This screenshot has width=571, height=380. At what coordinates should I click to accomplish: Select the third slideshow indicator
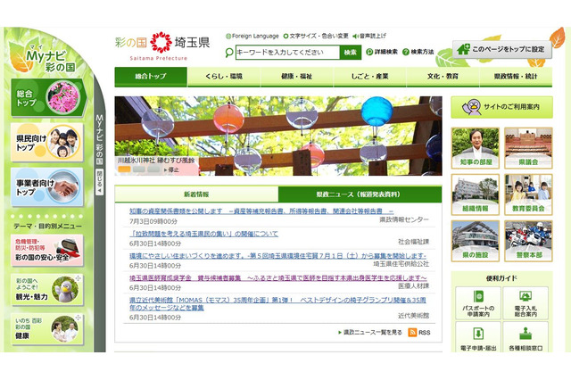point(153,169)
